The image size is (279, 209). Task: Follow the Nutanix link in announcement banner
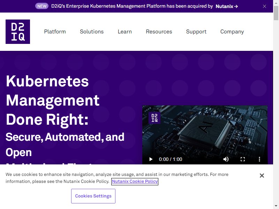[227, 6]
